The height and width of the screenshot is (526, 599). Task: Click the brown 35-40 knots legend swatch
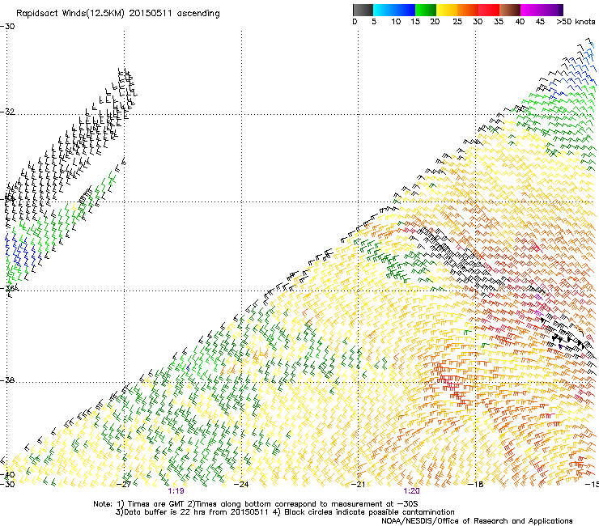(510, 10)
